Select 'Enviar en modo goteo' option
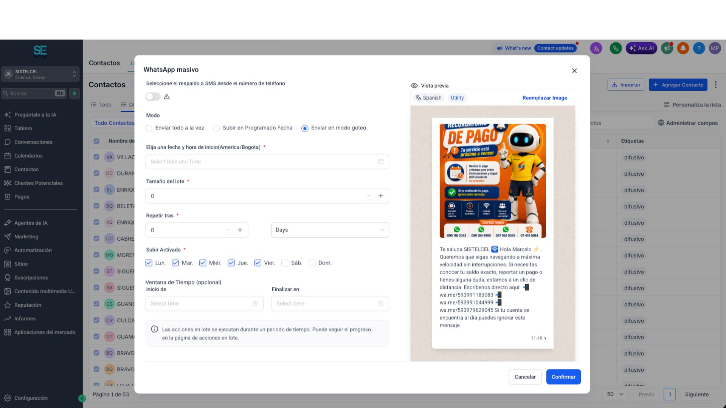726x408 pixels. pyautogui.click(x=305, y=128)
